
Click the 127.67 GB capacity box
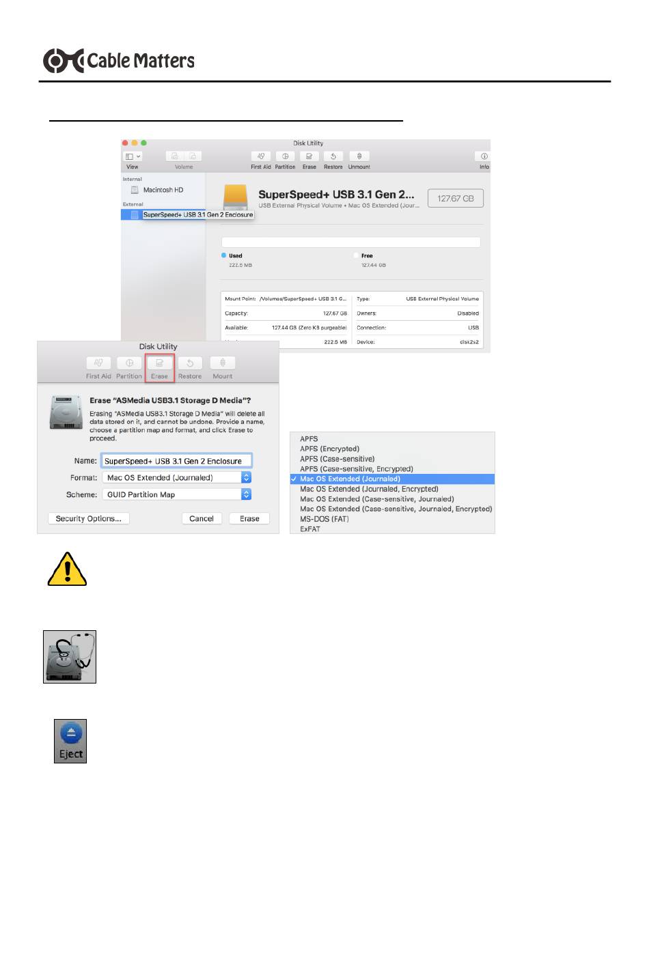click(x=456, y=198)
